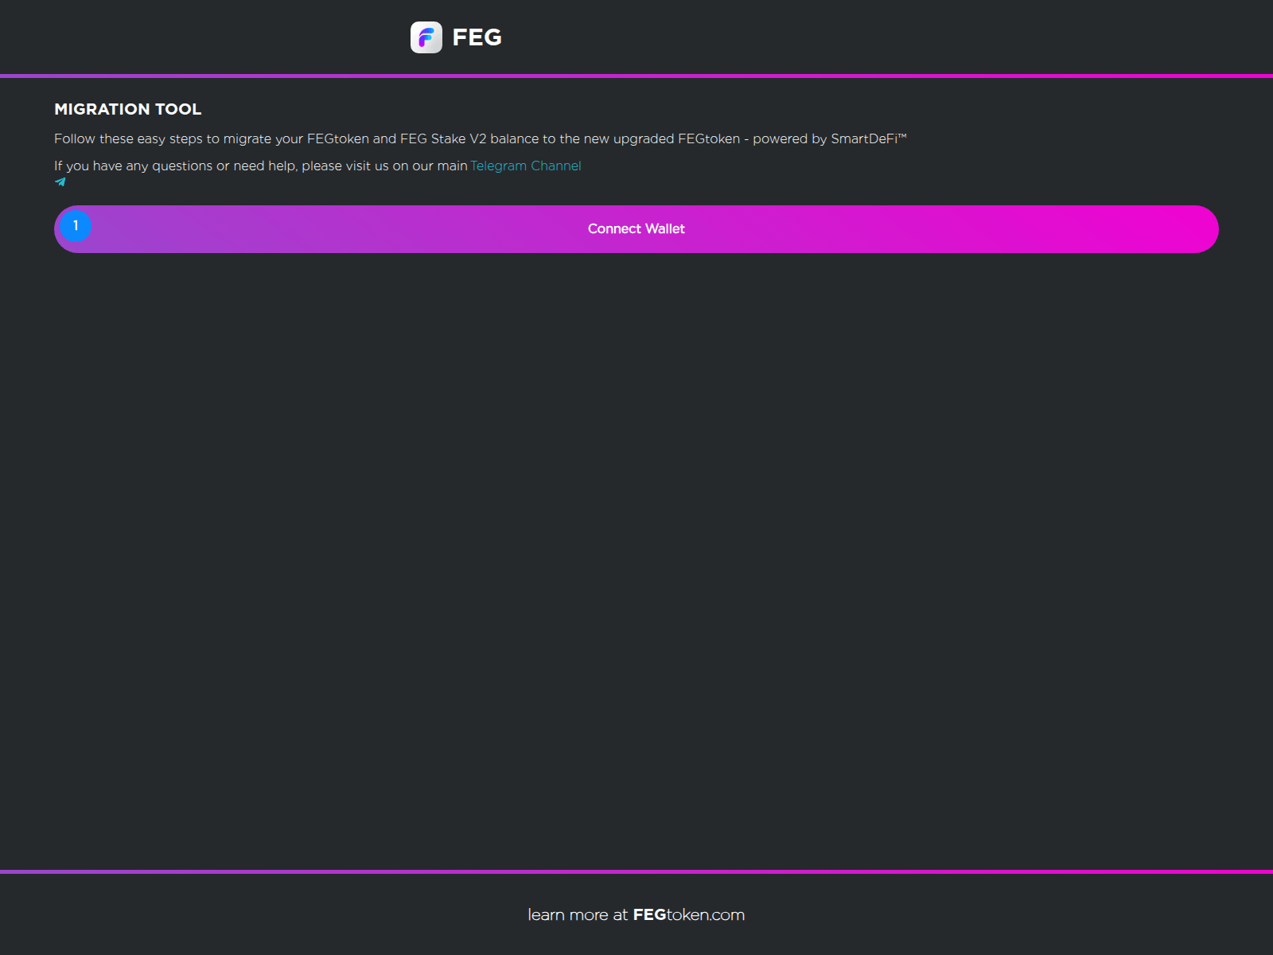The height and width of the screenshot is (955, 1273).
Task: Click the small Telegram paper plane icon
Action: pyautogui.click(x=60, y=181)
